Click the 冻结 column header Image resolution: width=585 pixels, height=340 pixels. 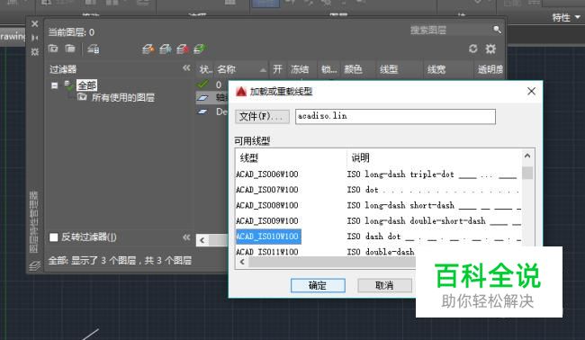[x=300, y=69]
